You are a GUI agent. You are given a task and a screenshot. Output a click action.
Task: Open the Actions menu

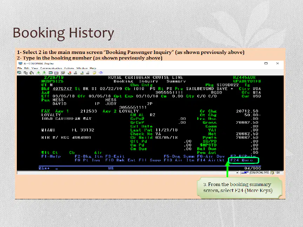pyautogui.click(x=69, y=68)
